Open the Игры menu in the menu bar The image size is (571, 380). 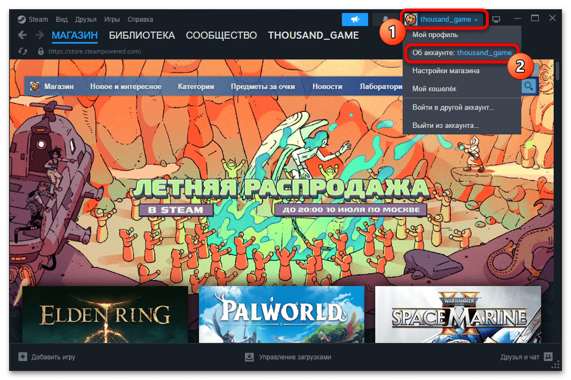[x=112, y=19]
